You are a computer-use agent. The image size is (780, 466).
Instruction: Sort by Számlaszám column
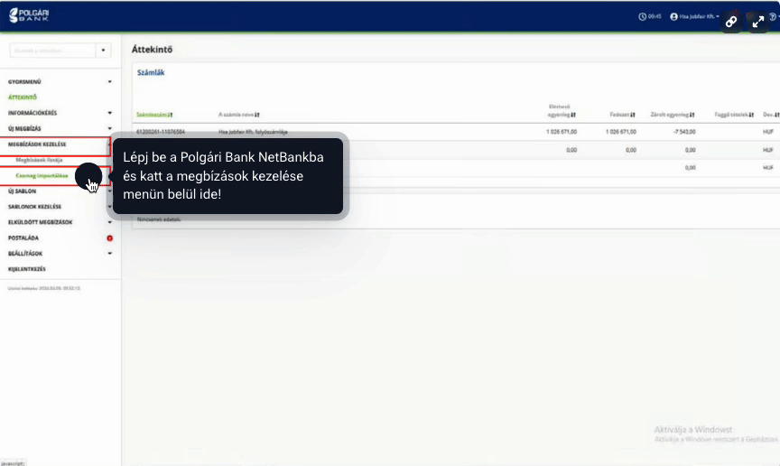[154, 115]
